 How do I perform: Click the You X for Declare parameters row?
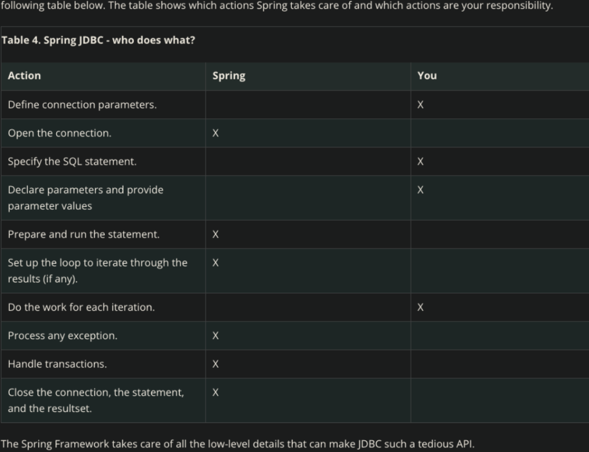420,190
